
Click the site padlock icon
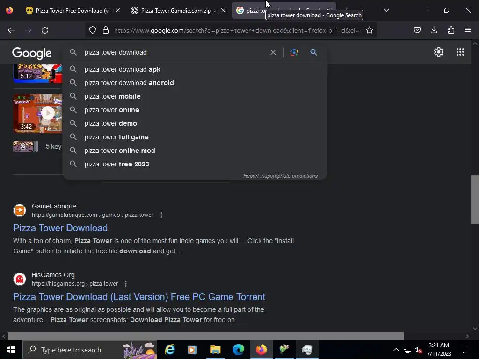[106, 30]
